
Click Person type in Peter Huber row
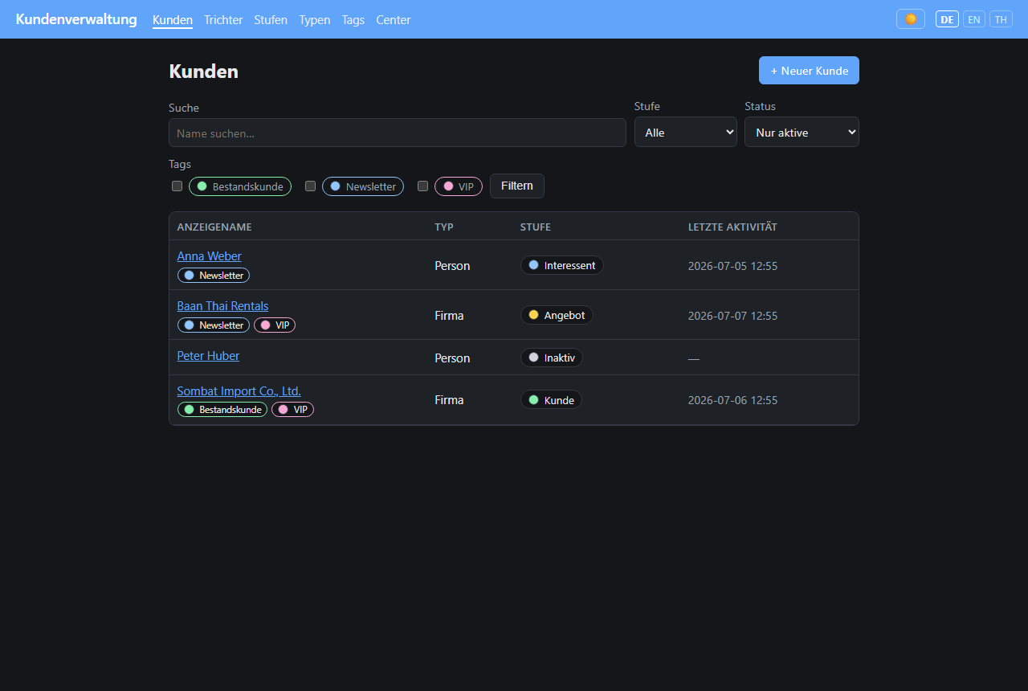[x=452, y=358]
